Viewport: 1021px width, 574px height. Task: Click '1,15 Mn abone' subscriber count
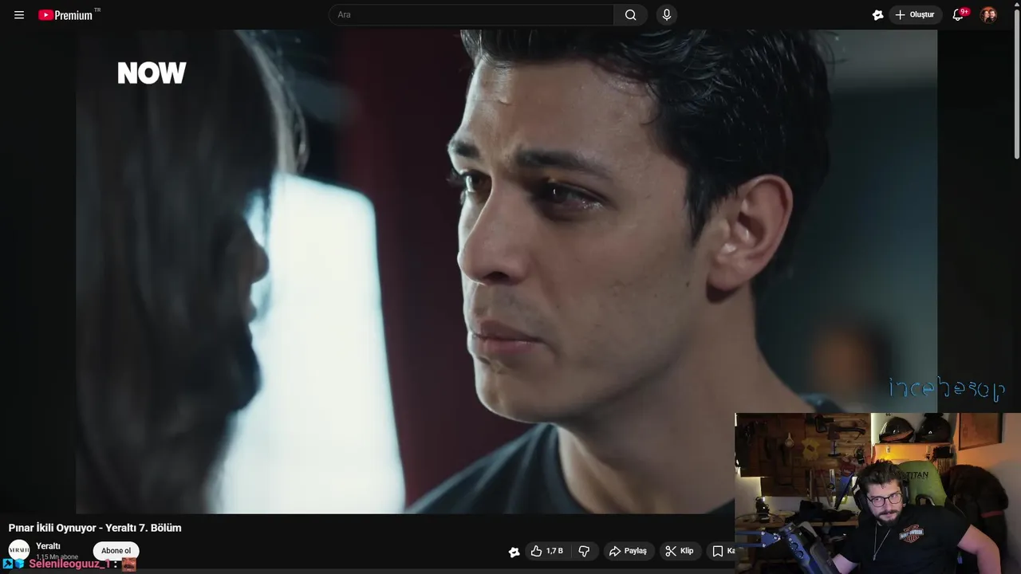coord(57,556)
